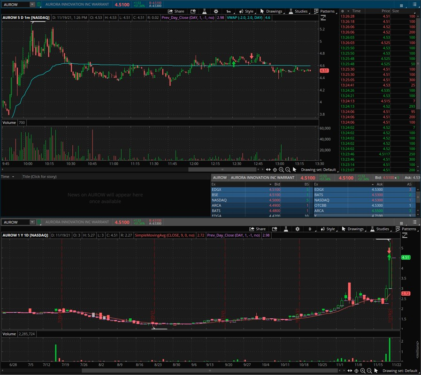The height and width of the screenshot is (375, 421).
Task: Click zoom in magnifier on upper chart
Action: (x=281, y=170)
